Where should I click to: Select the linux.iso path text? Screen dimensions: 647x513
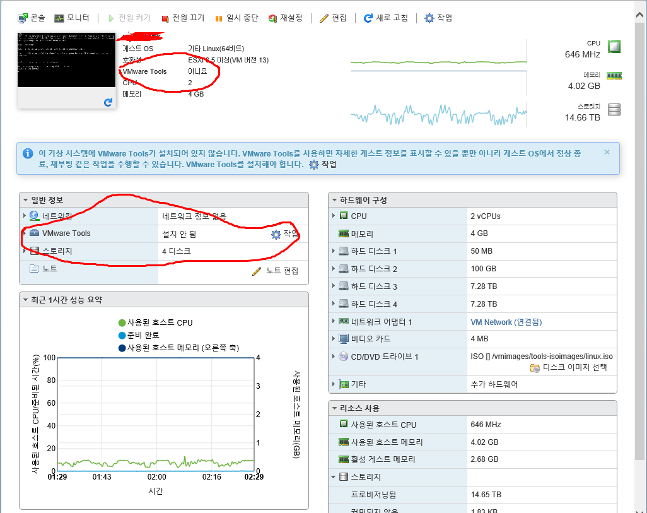[542, 356]
